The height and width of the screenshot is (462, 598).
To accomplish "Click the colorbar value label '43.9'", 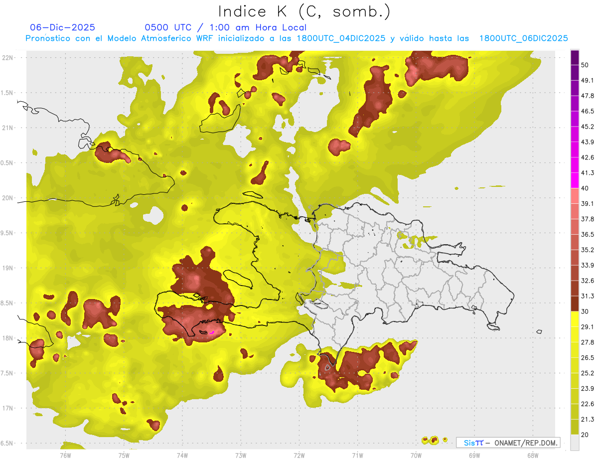I will pos(587,142).
